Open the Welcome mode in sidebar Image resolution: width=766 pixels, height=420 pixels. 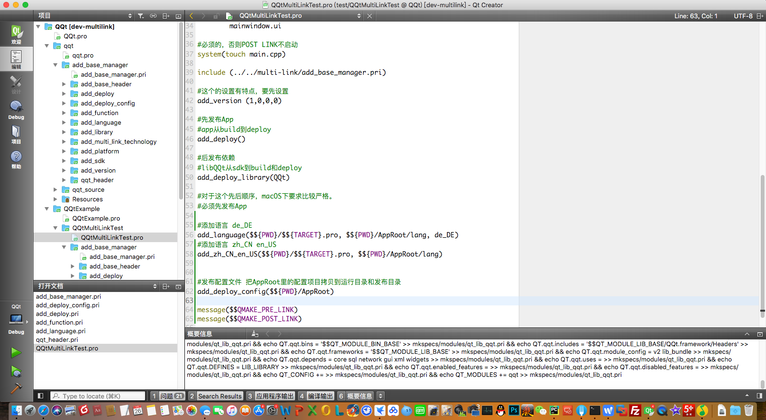click(x=16, y=34)
